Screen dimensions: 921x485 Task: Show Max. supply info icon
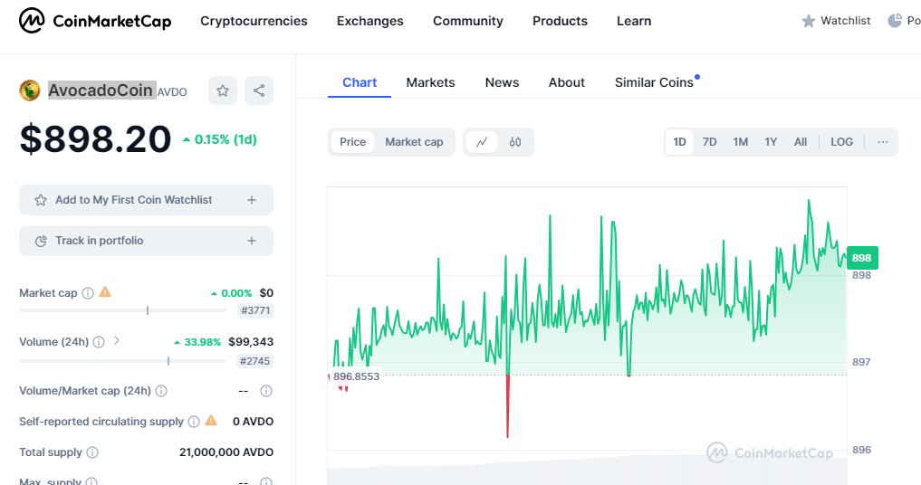click(x=91, y=481)
